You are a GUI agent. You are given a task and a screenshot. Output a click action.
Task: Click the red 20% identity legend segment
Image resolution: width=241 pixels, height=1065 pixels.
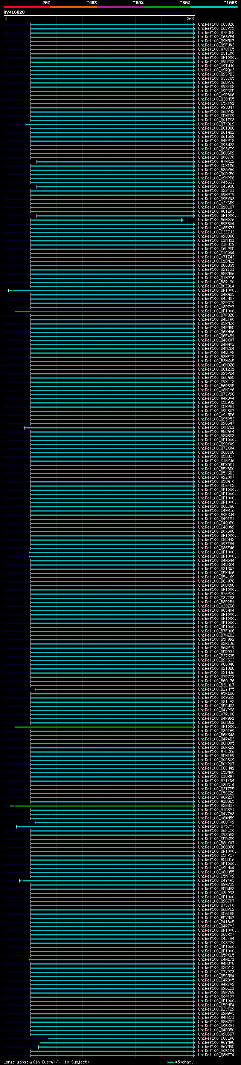(27, 7)
